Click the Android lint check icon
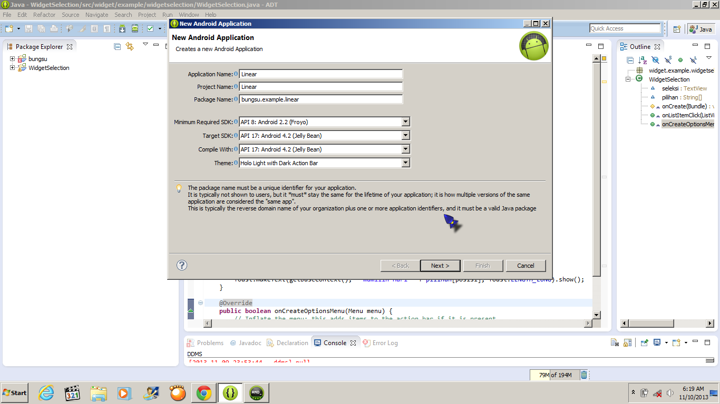 click(150, 28)
